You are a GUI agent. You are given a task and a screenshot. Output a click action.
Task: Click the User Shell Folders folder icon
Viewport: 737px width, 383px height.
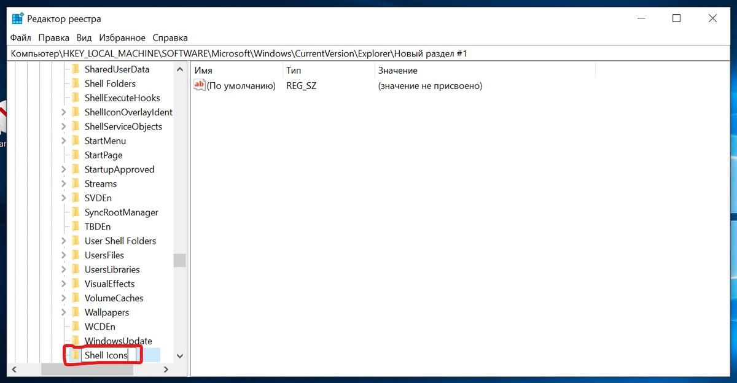click(x=76, y=241)
